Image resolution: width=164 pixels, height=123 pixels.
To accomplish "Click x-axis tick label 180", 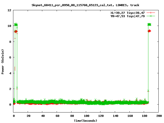I will tap(145, 116).
